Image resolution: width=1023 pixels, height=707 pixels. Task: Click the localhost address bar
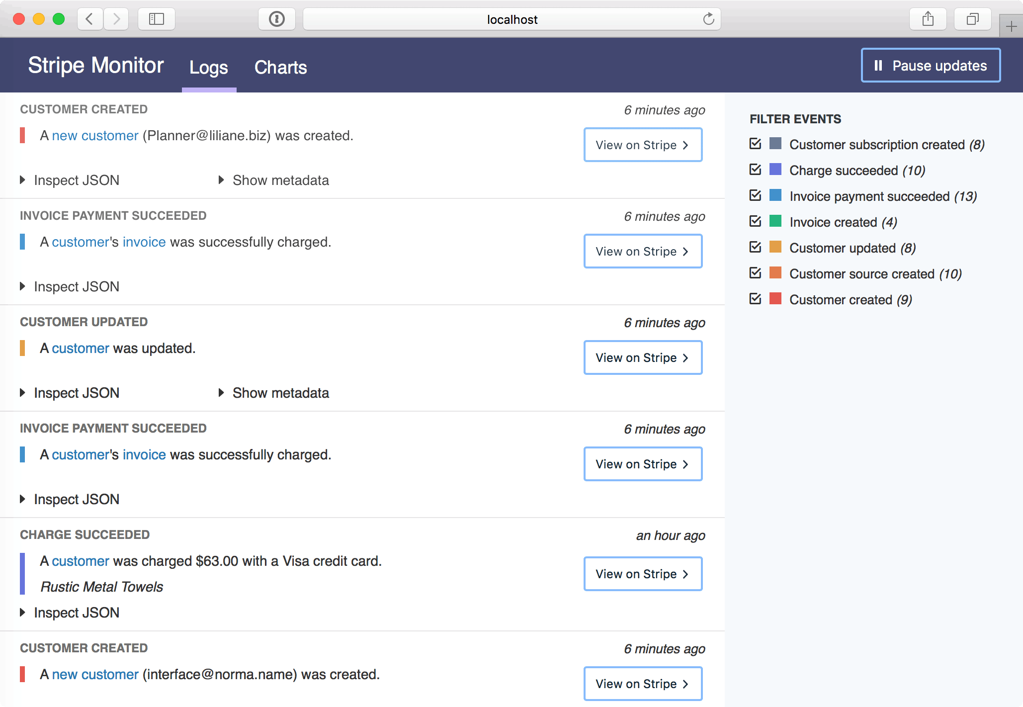[x=511, y=19]
